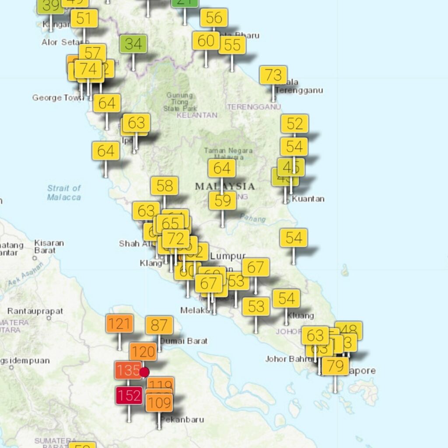
Task: Open the 74 marker near George Town
Action: [x=88, y=69]
